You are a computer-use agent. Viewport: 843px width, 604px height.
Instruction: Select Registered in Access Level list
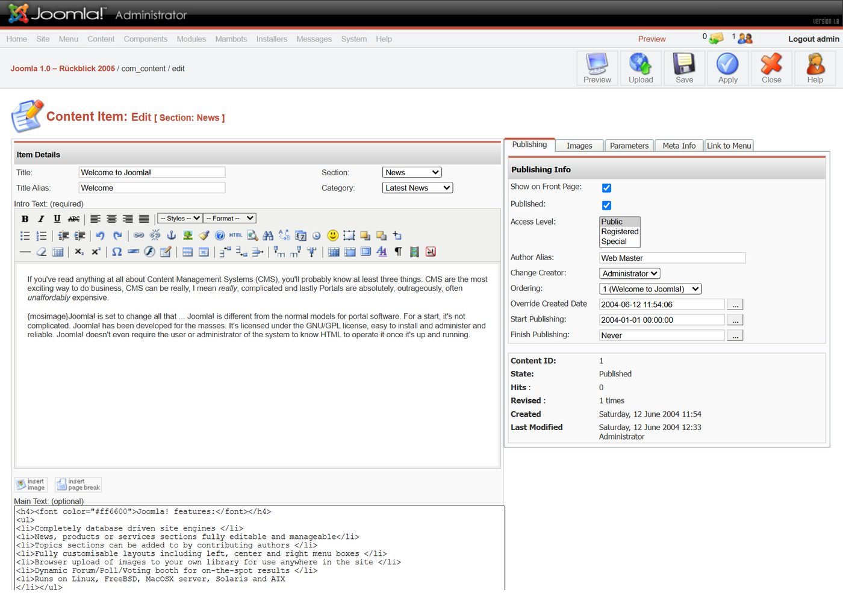click(x=620, y=232)
